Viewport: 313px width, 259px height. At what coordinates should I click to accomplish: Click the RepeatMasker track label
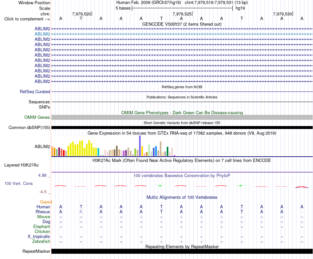point(36,251)
